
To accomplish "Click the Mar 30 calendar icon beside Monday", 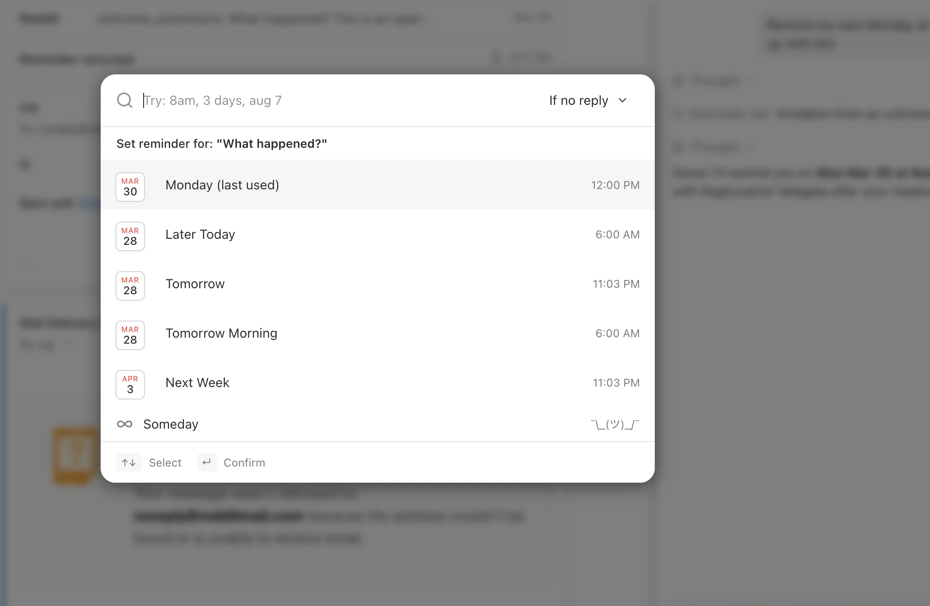I will (x=130, y=187).
